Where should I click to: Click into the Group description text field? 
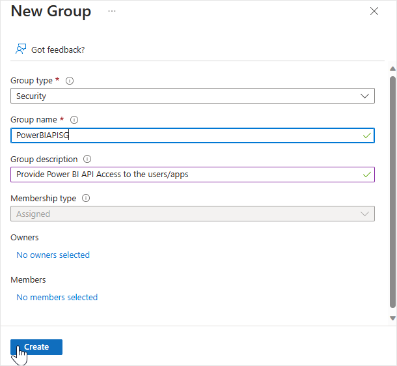pyautogui.click(x=182, y=175)
